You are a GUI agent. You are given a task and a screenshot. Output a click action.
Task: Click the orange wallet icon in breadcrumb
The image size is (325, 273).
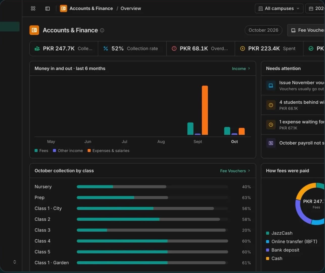click(x=63, y=8)
